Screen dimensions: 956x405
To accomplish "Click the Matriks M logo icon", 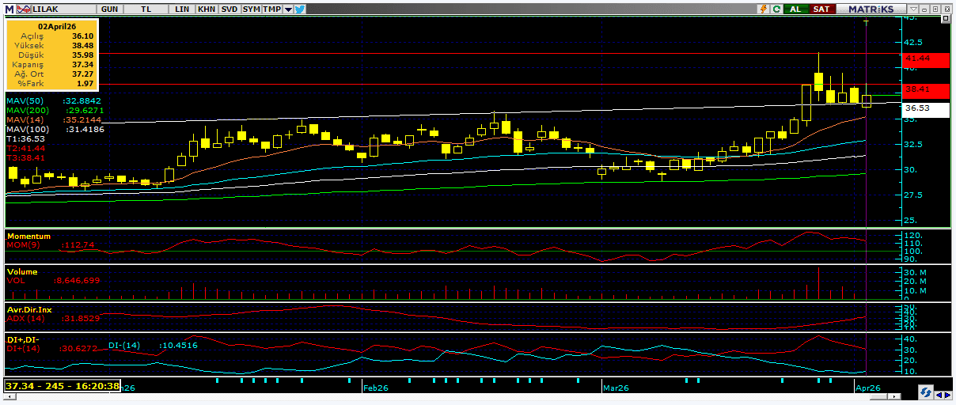I will (x=9, y=9).
